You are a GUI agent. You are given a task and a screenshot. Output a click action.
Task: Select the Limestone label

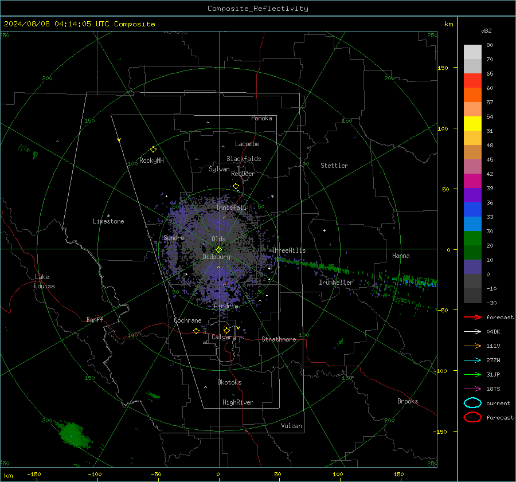pos(108,221)
